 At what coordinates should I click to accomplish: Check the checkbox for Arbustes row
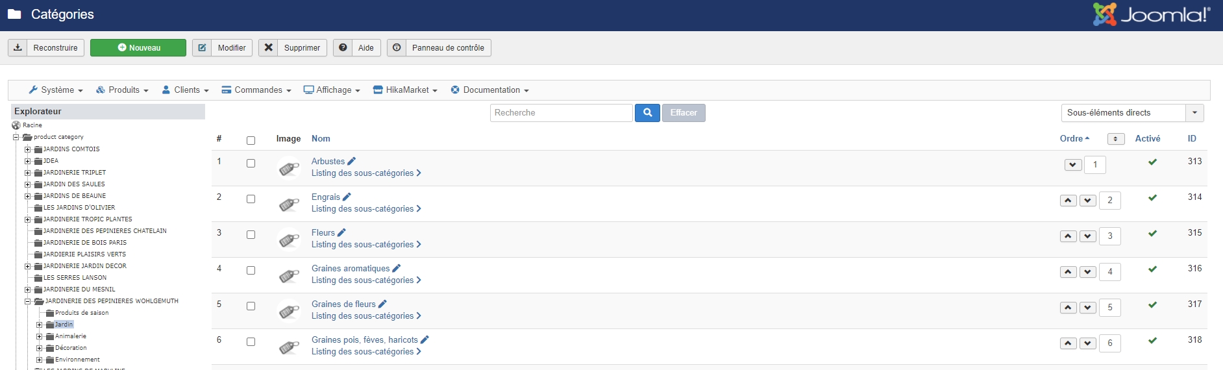[251, 163]
